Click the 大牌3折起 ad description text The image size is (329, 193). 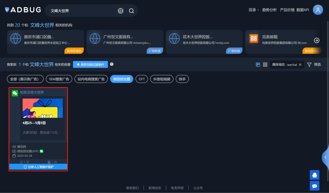(41, 132)
